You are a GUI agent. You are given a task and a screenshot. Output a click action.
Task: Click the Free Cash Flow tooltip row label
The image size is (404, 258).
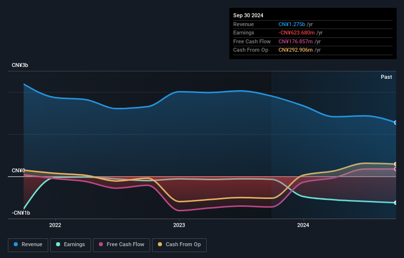click(252, 41)
